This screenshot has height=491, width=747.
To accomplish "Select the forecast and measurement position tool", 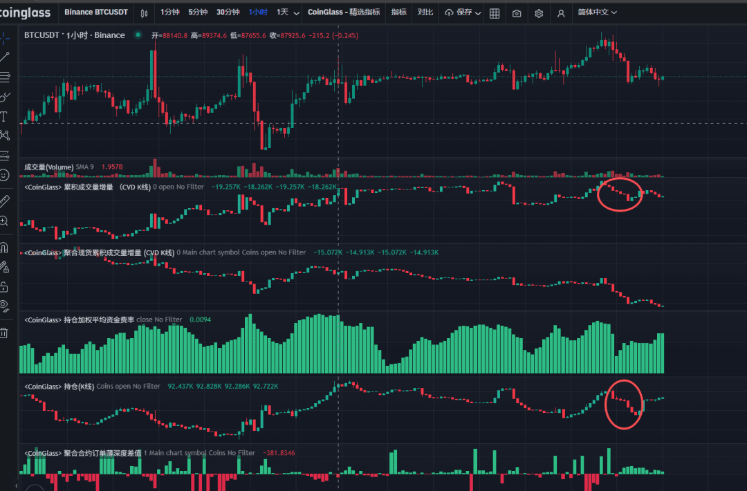I will point(4,156).
